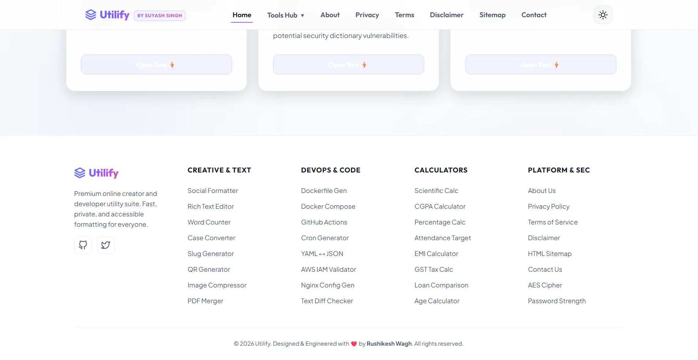
Task: Open the Disclaimer nav item
Action: (447, 15)
